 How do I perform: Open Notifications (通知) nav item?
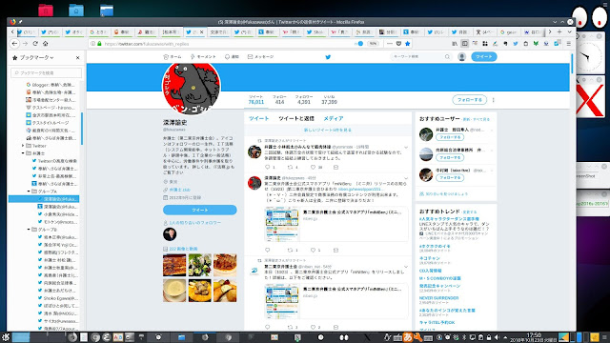(232, 57)
